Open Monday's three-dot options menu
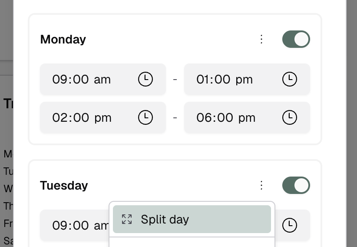Viewport: 357px width, 247px height. pyautogui.click(x=261, y=39)
